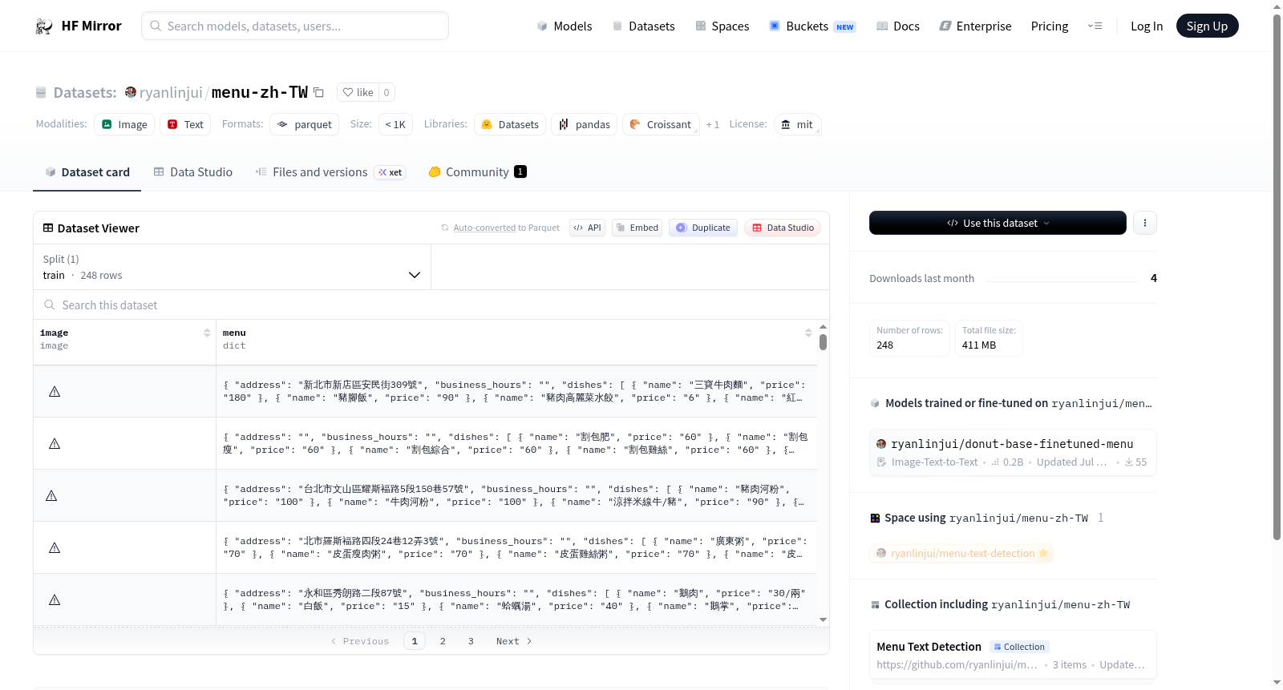Viewport: 1283px width, 690px height.
Task: Click the Datasets library tag
Action: [510, 124]
